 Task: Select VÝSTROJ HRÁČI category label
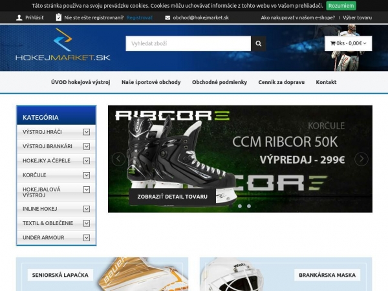[42, 132]
